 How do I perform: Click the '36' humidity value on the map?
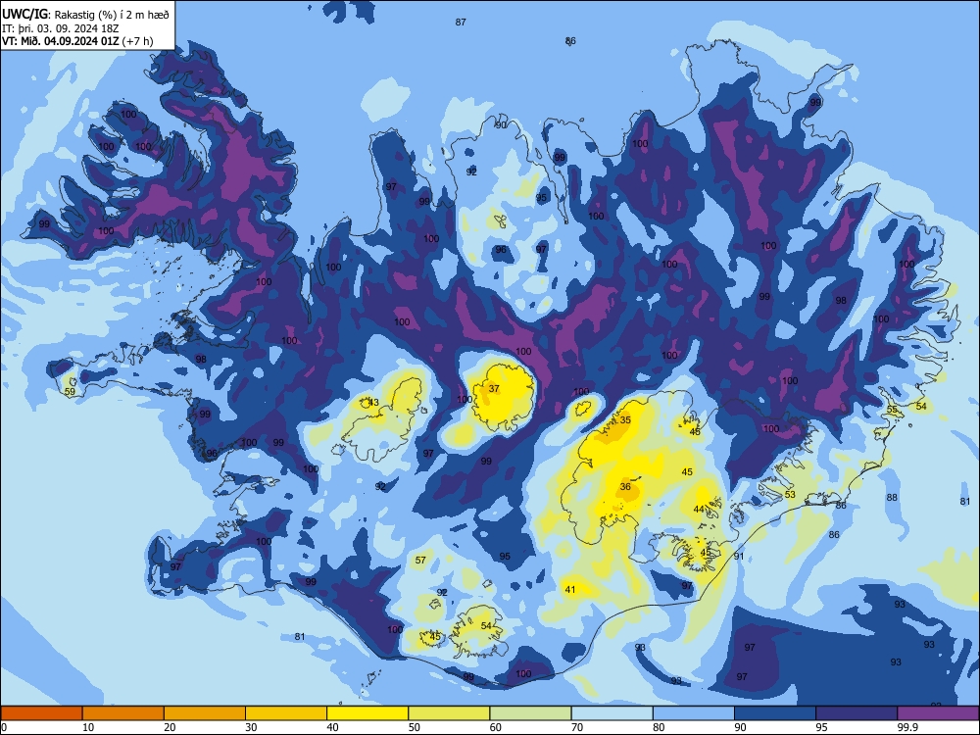(625, 487)
